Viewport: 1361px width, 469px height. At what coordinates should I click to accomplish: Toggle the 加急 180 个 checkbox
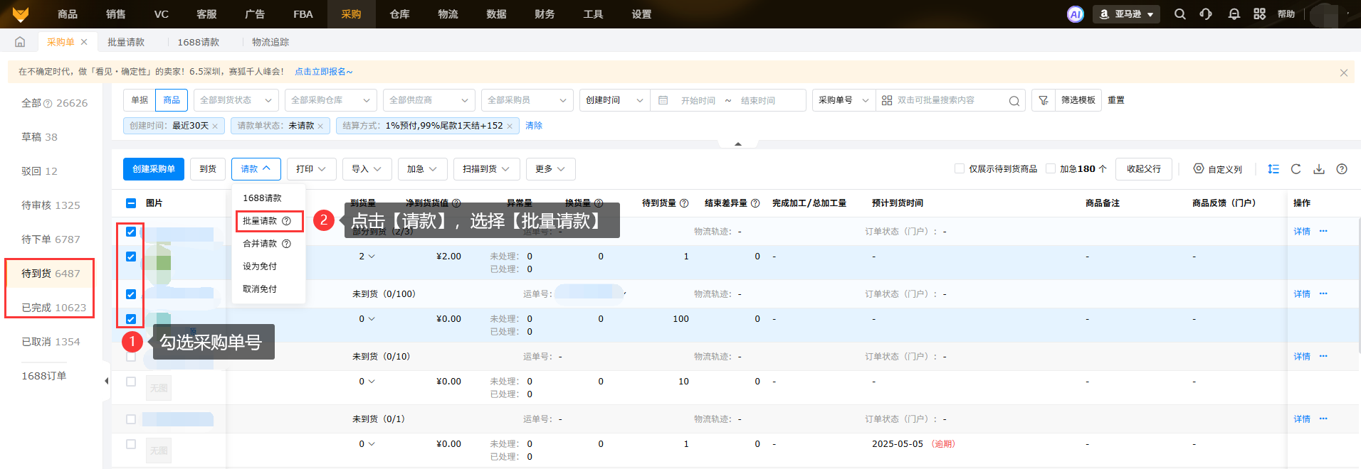point(1051,169)
